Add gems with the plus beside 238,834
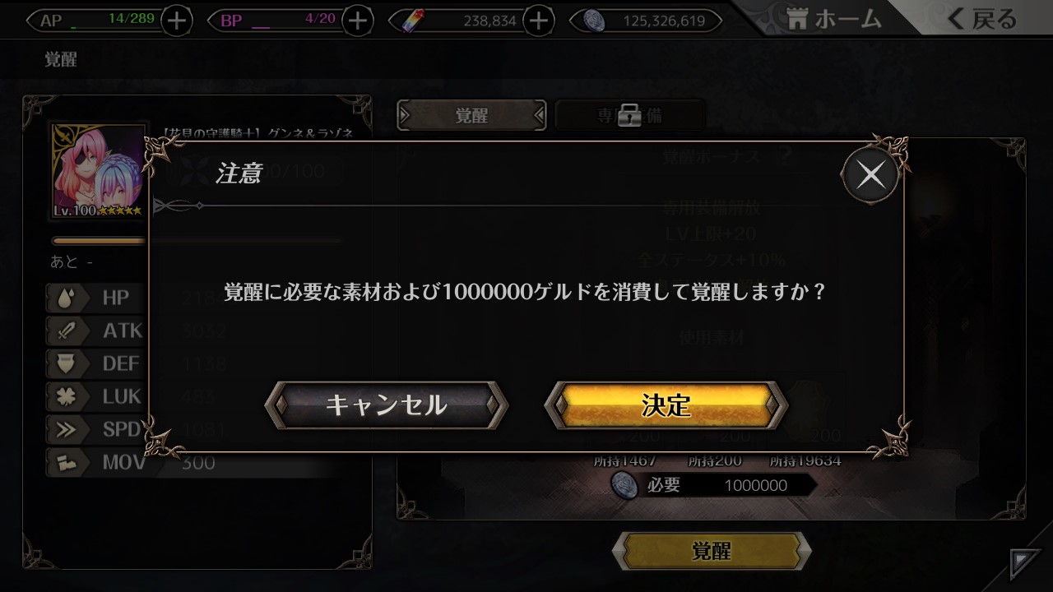 (539, 21)
